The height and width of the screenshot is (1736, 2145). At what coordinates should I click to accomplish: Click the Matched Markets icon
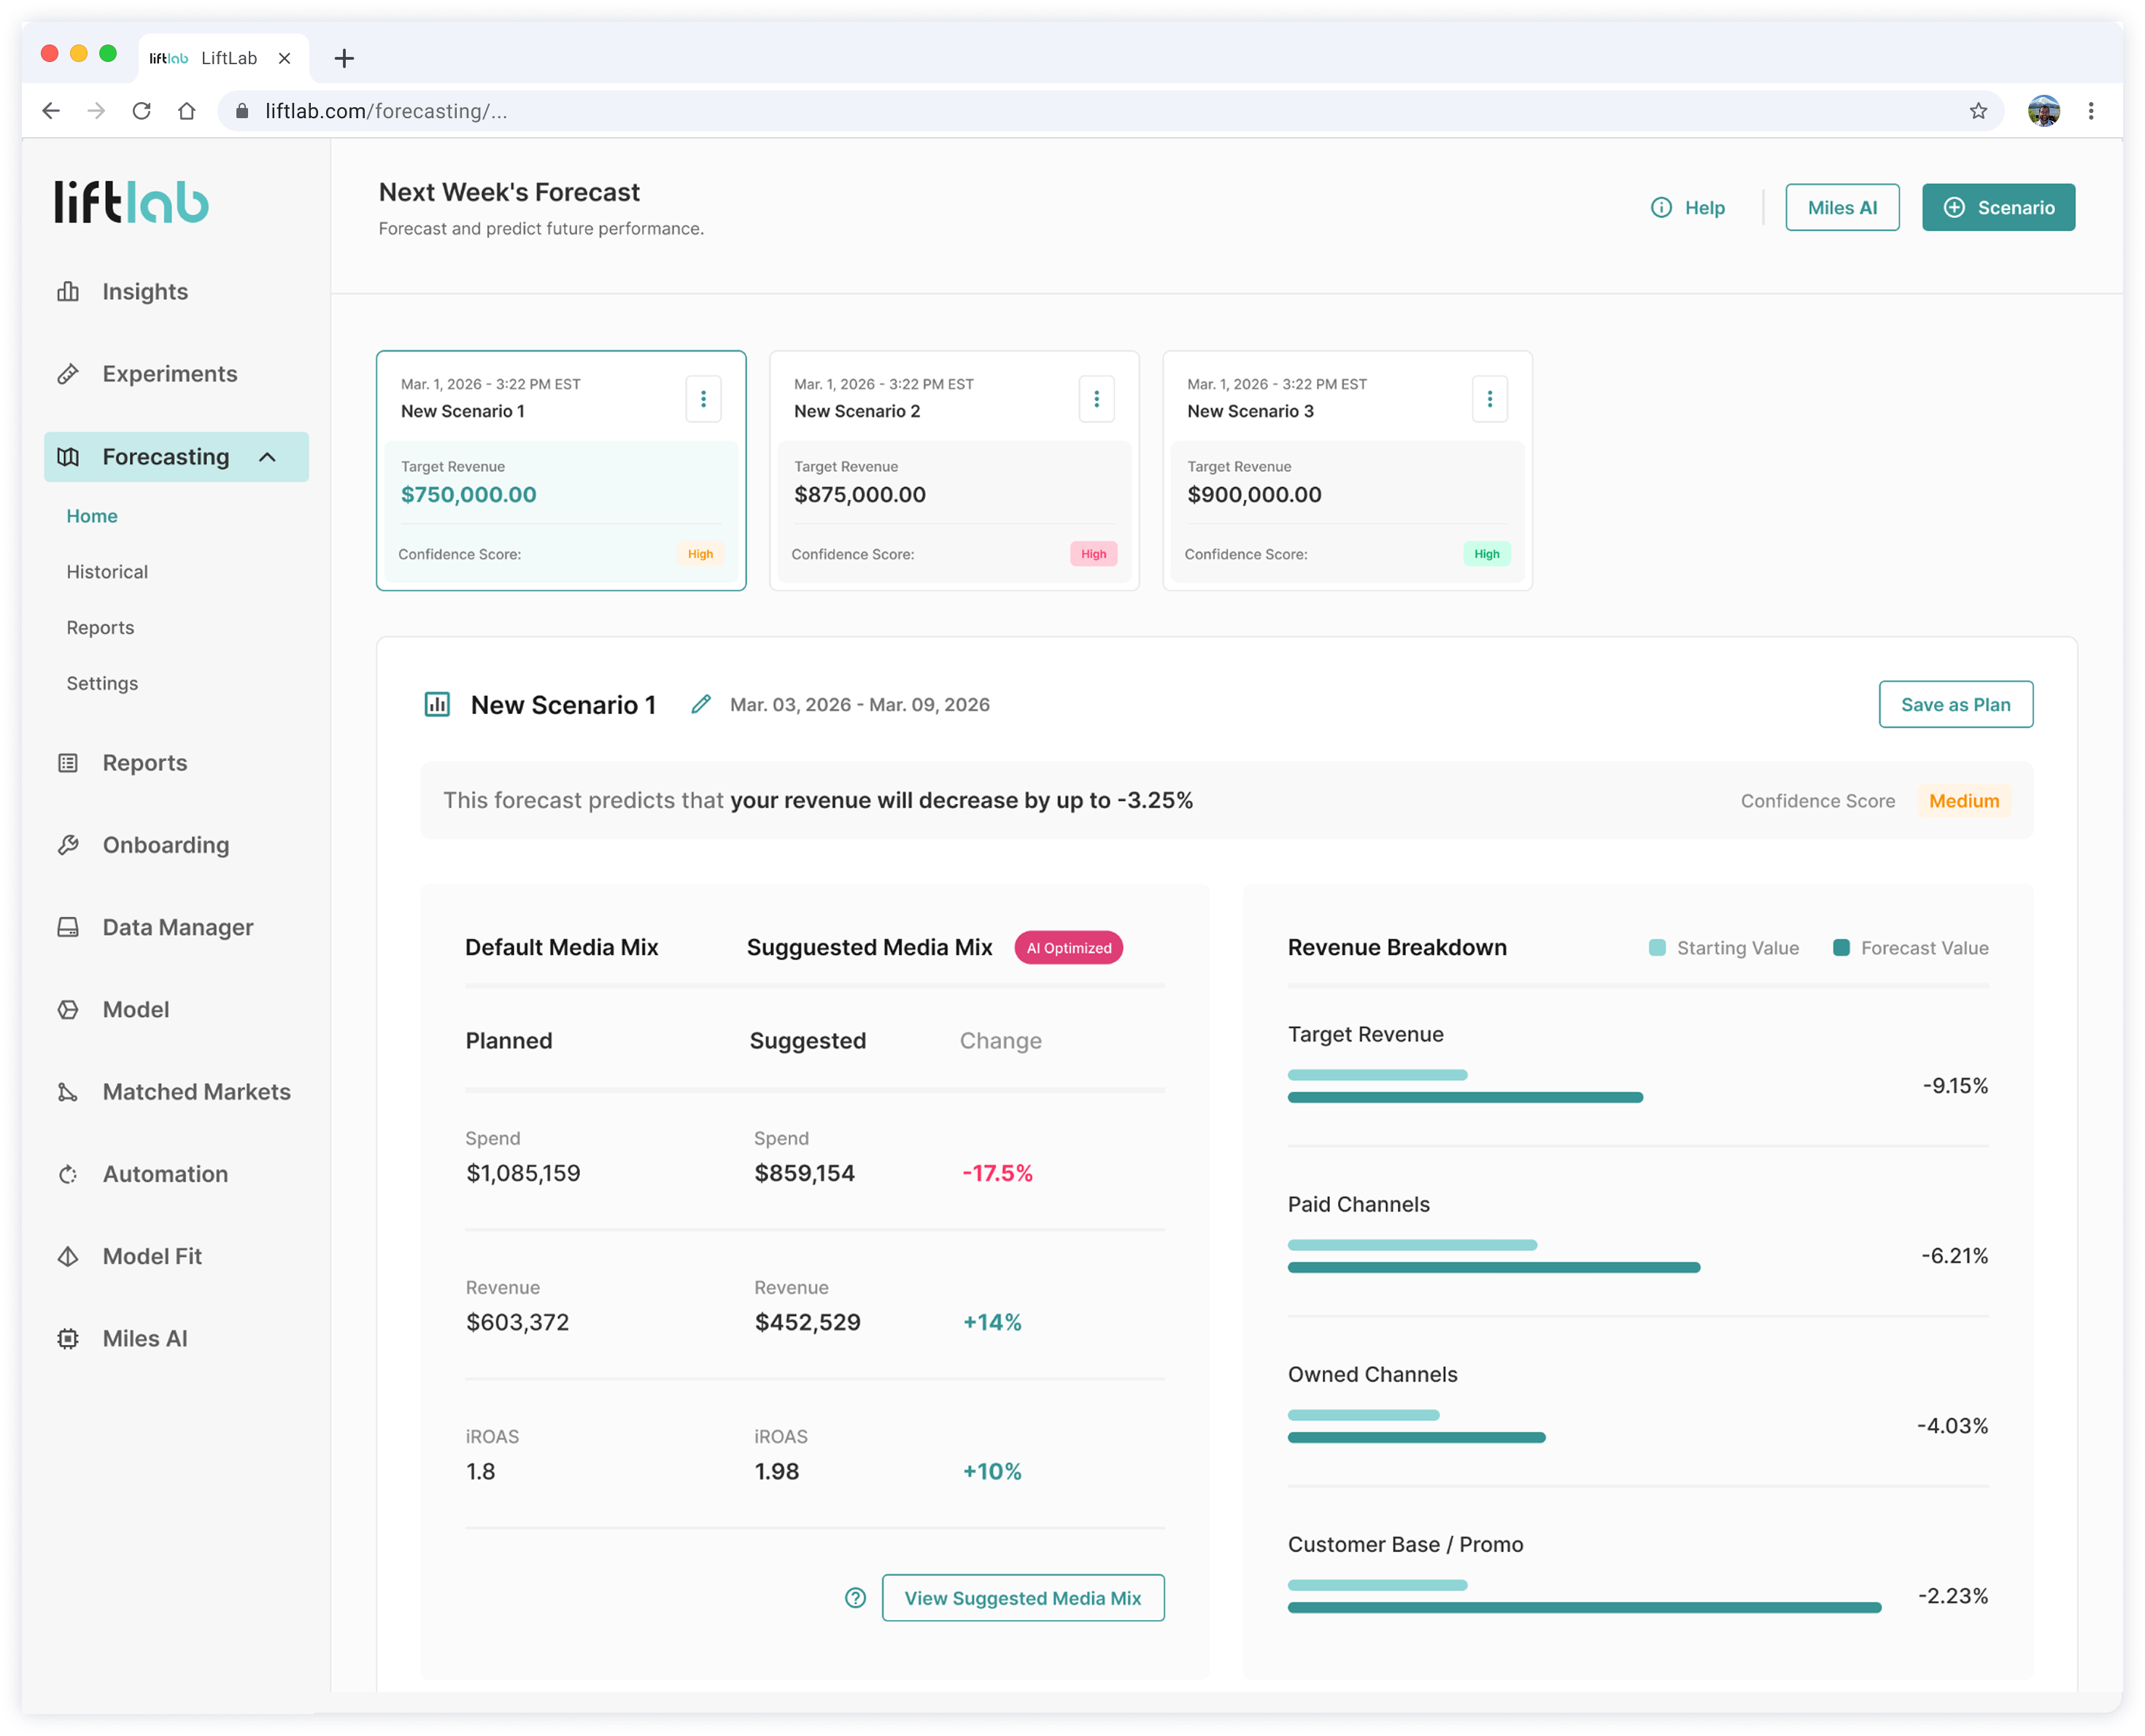pos(68,1092)
